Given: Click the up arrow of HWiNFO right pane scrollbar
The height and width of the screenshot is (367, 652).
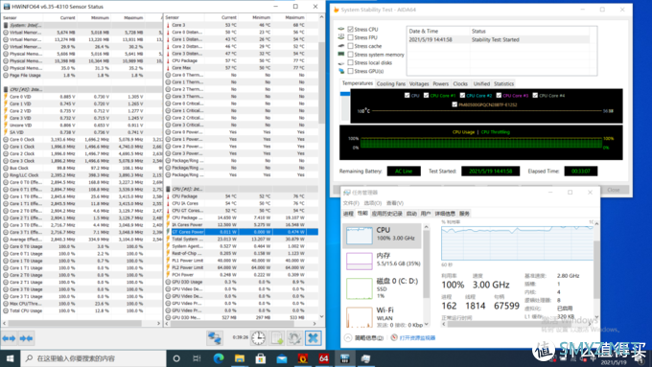Looking at the screenshot, I should (x=321, y=17).
